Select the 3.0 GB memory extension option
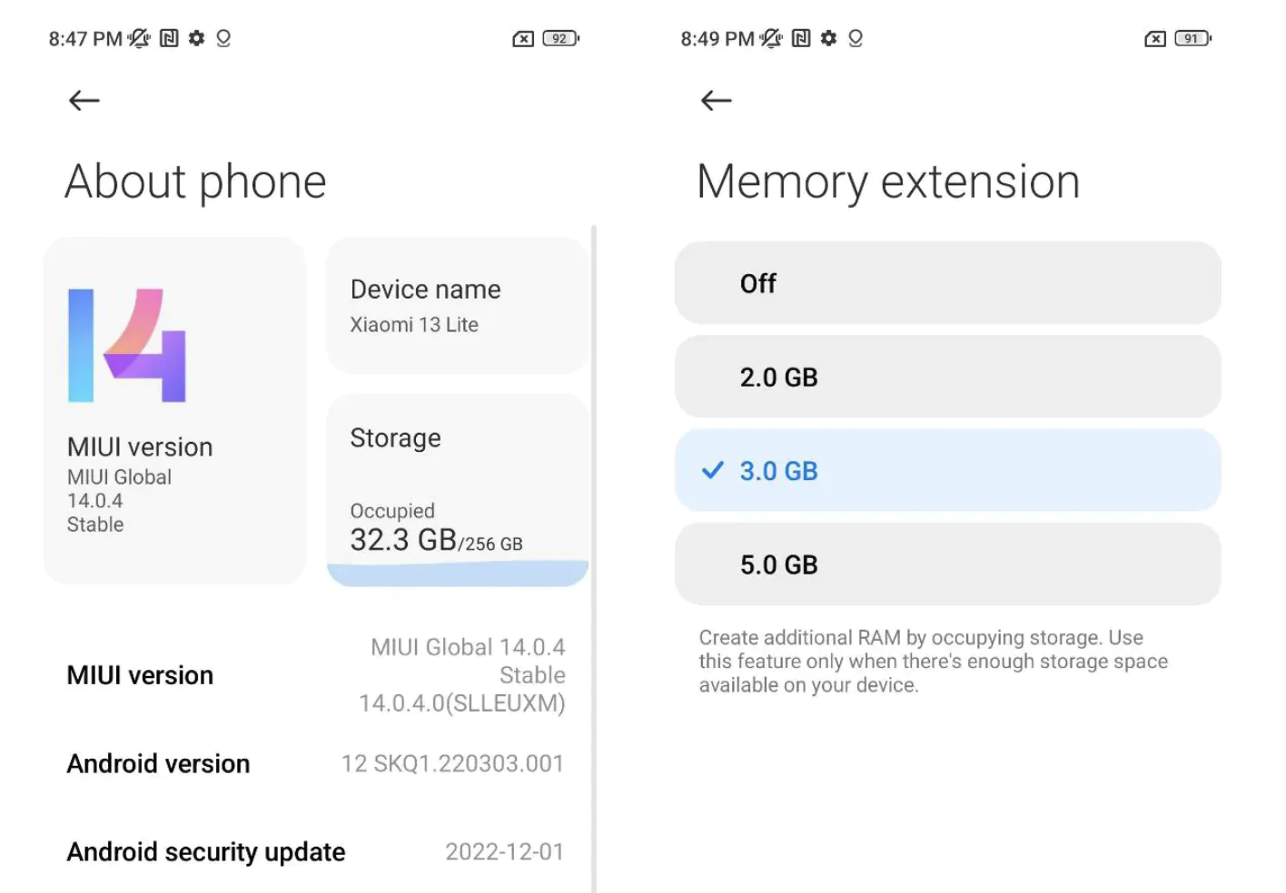Viewport: 1286px width, 893px height. (x=947, y=470)
